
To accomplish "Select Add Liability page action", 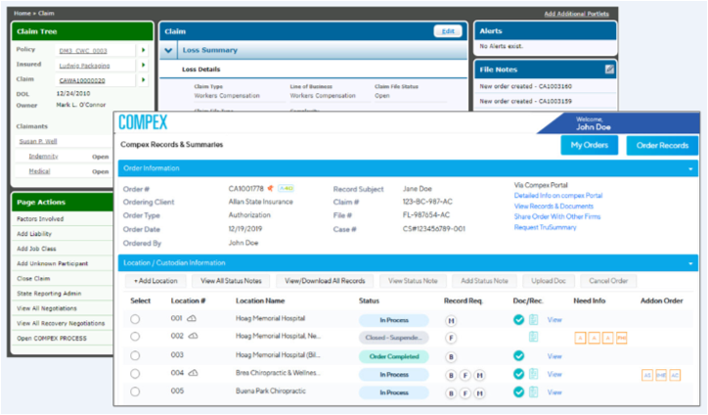I will [34, 234].
